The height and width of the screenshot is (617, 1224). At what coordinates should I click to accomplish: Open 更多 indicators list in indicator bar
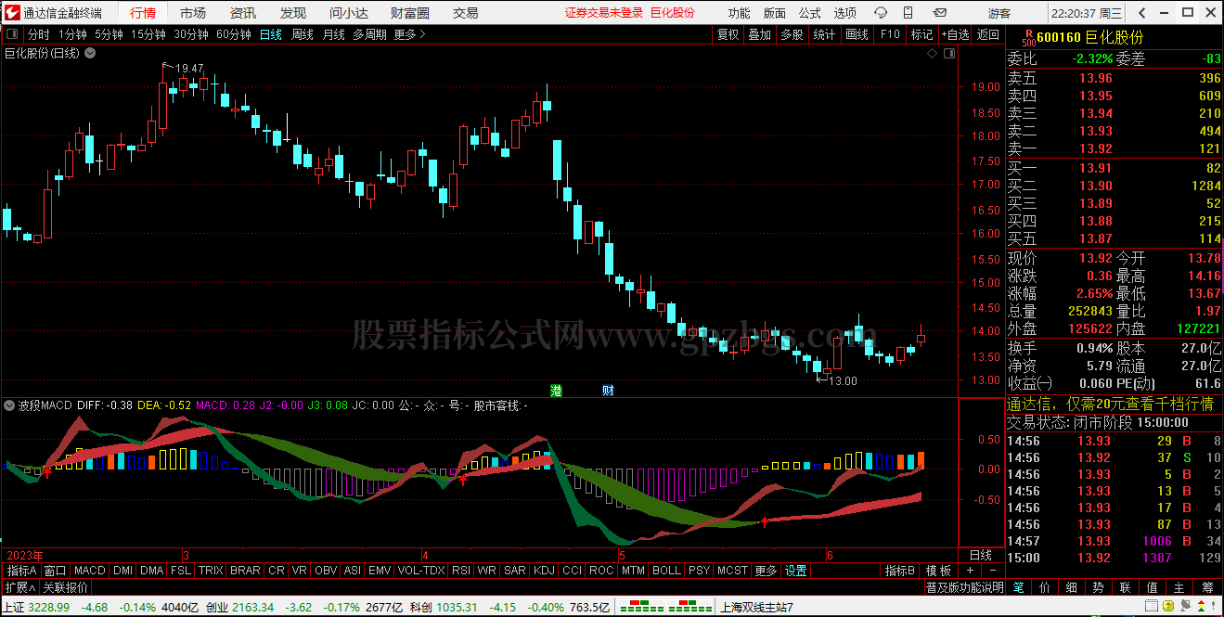pyautogui.click(x=766, y=571)
